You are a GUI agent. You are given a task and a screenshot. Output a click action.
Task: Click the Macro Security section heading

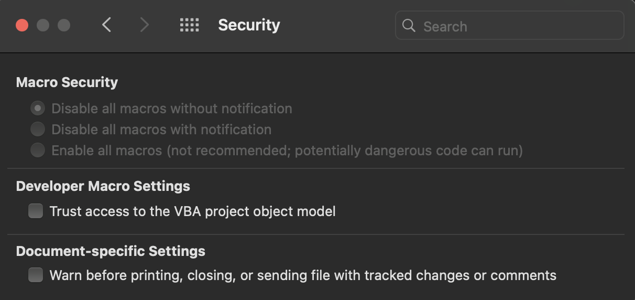point(67,82)
